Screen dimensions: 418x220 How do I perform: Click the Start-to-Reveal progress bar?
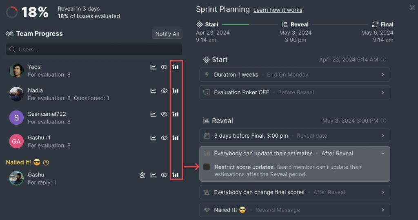pos(250,24)
